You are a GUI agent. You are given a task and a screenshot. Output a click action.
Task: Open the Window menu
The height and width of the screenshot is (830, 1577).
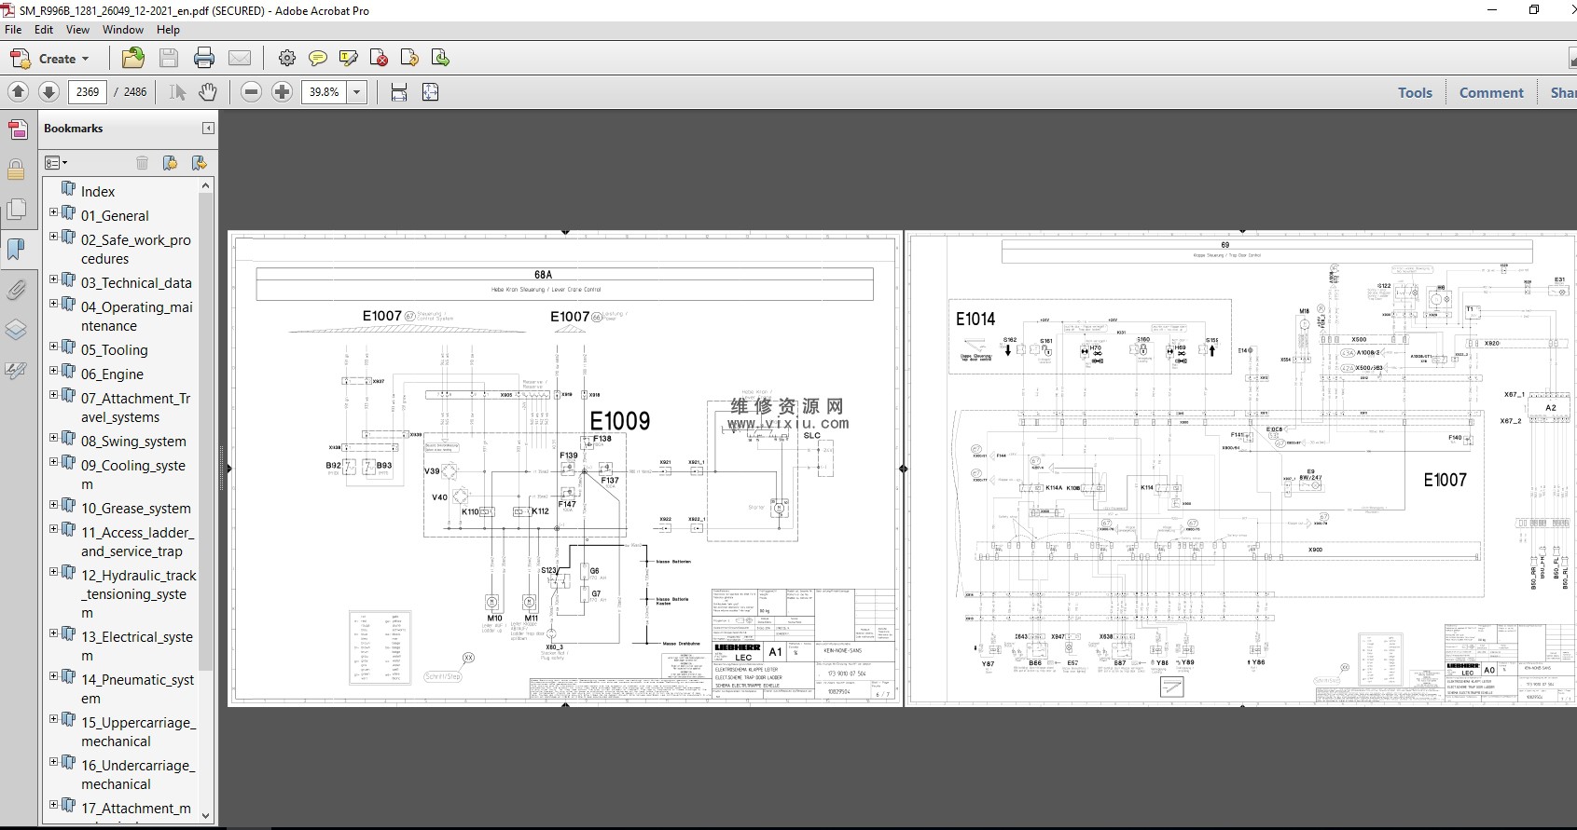[122, 30]
